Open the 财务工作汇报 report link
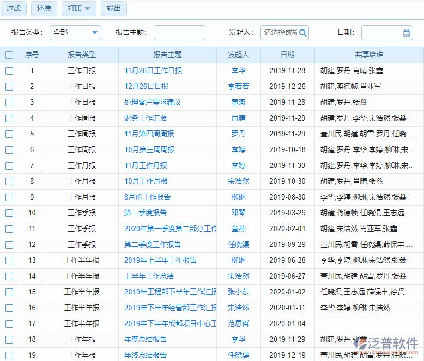 coord(146,118)
